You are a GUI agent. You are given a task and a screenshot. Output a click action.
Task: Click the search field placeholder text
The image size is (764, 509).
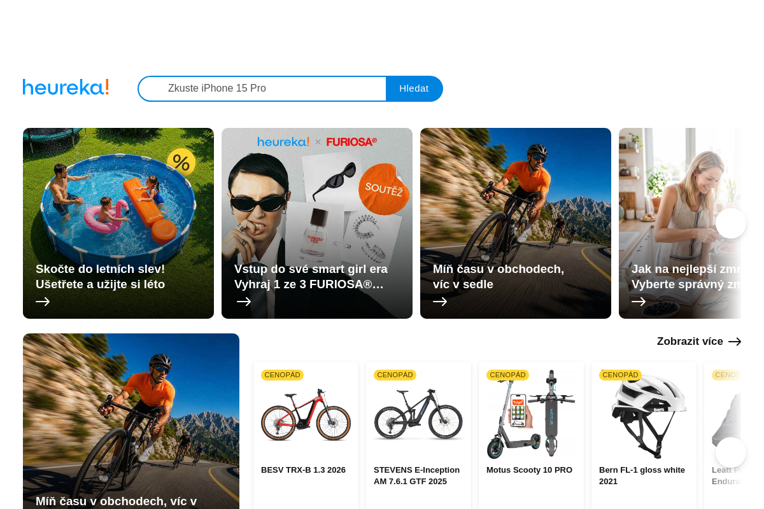pos(217,88)
